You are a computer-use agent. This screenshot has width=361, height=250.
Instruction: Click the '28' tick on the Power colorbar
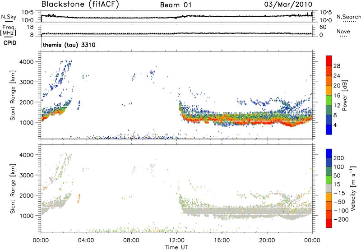pyautogui.click(x=337, y=66)
